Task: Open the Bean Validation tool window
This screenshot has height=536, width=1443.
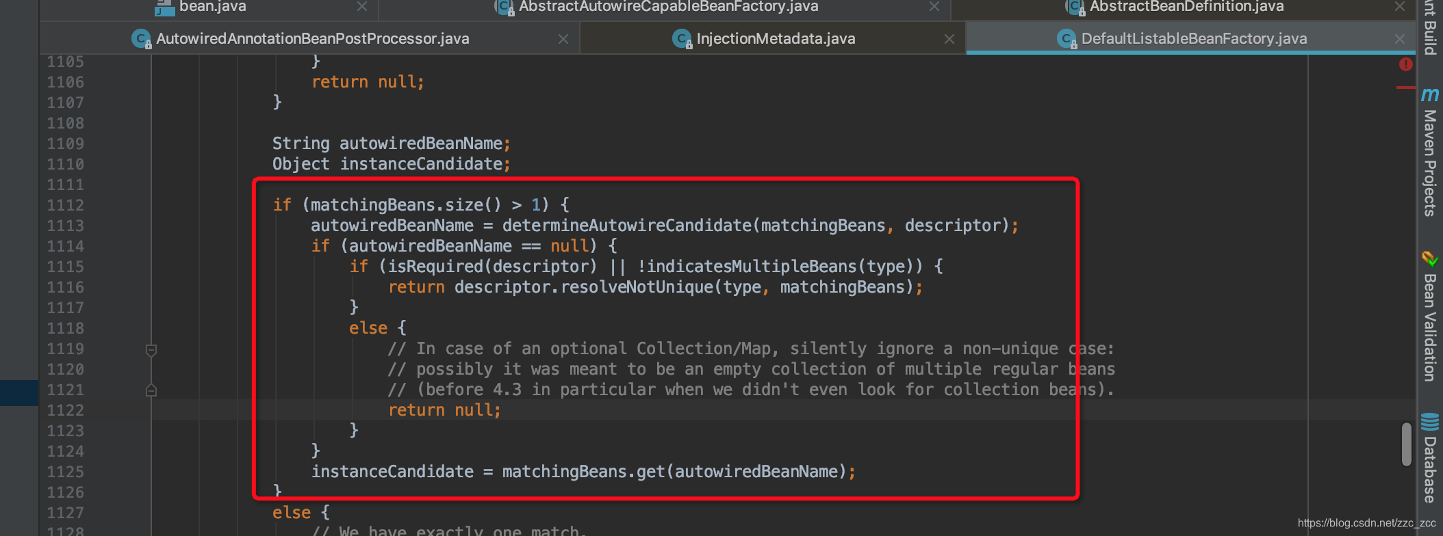Action: click(x=1430, y=317)
